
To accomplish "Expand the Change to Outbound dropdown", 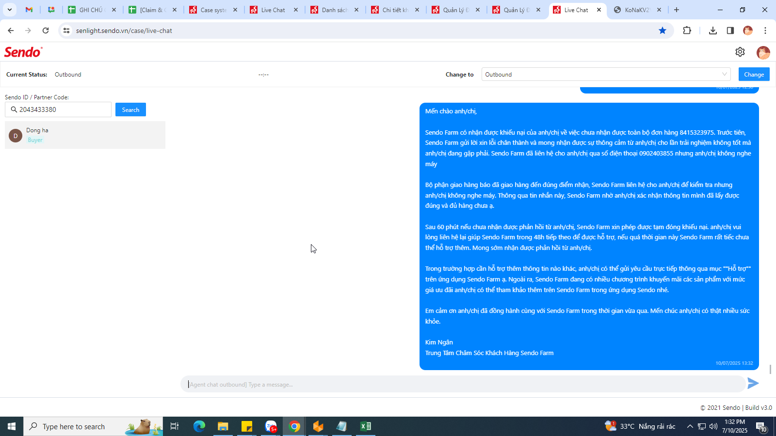I will pyautogui.click(x=606, y=74).
